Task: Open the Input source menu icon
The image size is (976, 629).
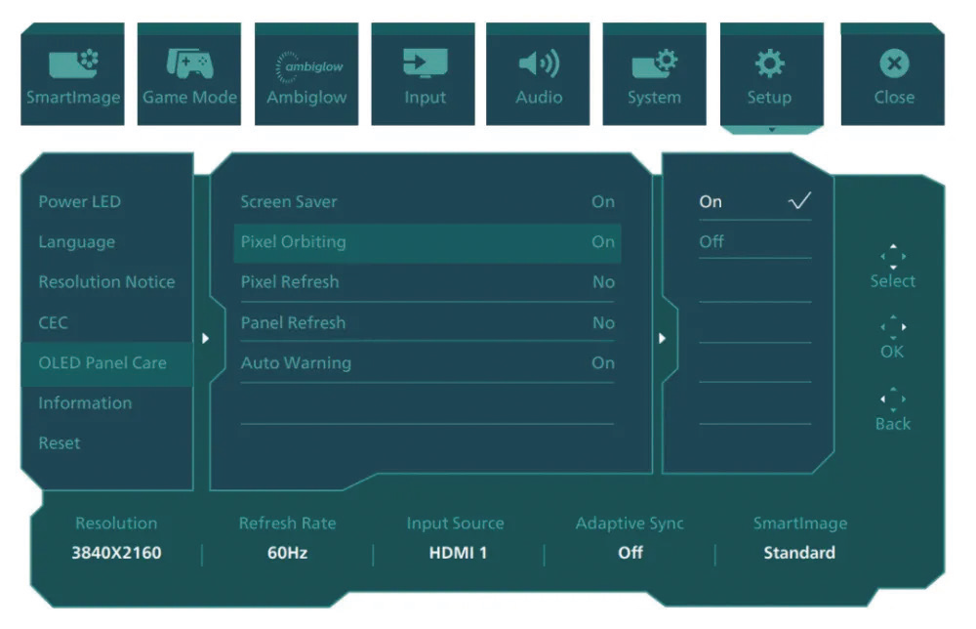Action: coord(425,63)
